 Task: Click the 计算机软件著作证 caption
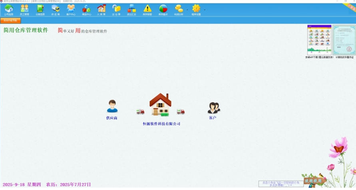tap(344, 57)
